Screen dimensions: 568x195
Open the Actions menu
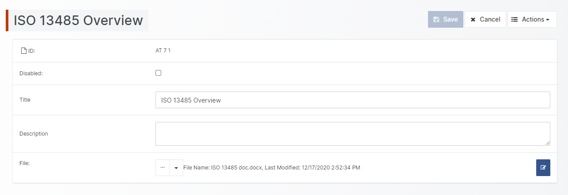(x=532, y=19)
